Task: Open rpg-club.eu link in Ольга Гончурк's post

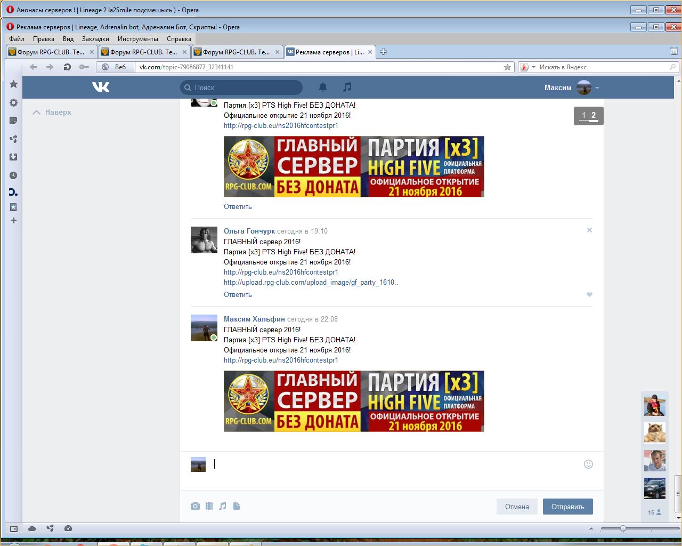Action: [x=281, y=272]
